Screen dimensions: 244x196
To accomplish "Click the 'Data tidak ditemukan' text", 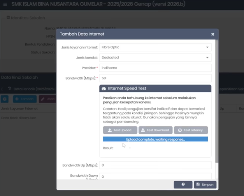I will (19, 118).
